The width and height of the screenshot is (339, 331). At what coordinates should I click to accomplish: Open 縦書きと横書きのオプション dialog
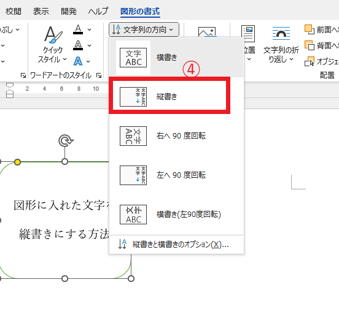click(176, 245)
